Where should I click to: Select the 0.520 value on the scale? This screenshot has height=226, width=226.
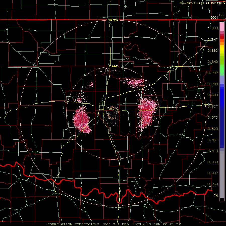pyautogui.click(x=213, y=129)
